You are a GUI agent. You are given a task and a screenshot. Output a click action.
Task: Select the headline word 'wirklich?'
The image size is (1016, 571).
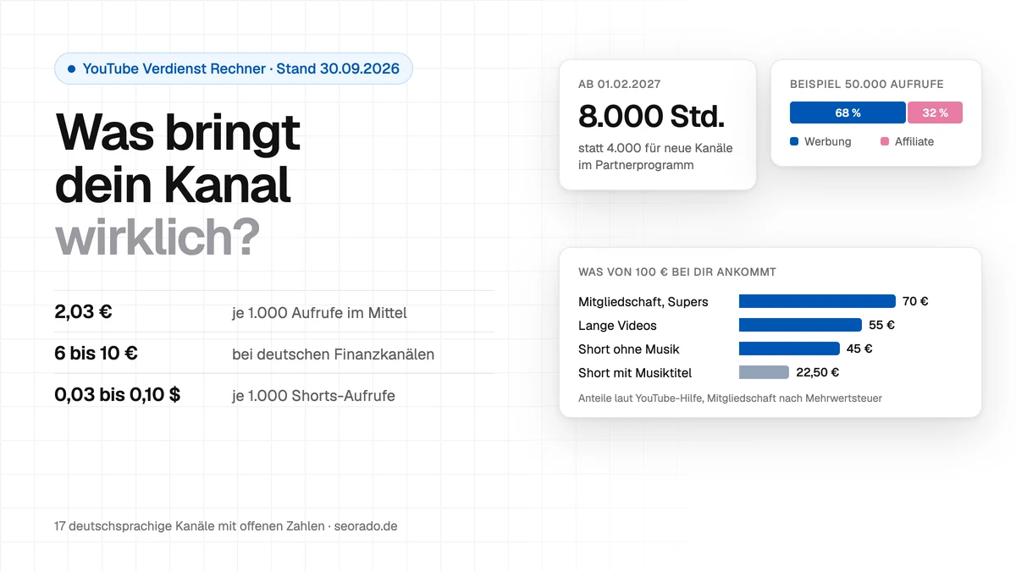(x=157, y=239)
